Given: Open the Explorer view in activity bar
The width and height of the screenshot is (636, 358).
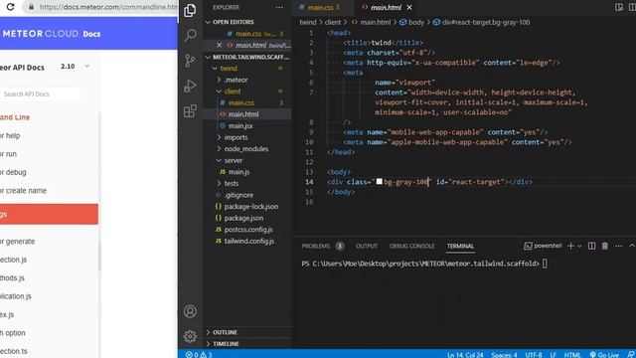Looking at the screenshot, I should [x=190, y=10].
